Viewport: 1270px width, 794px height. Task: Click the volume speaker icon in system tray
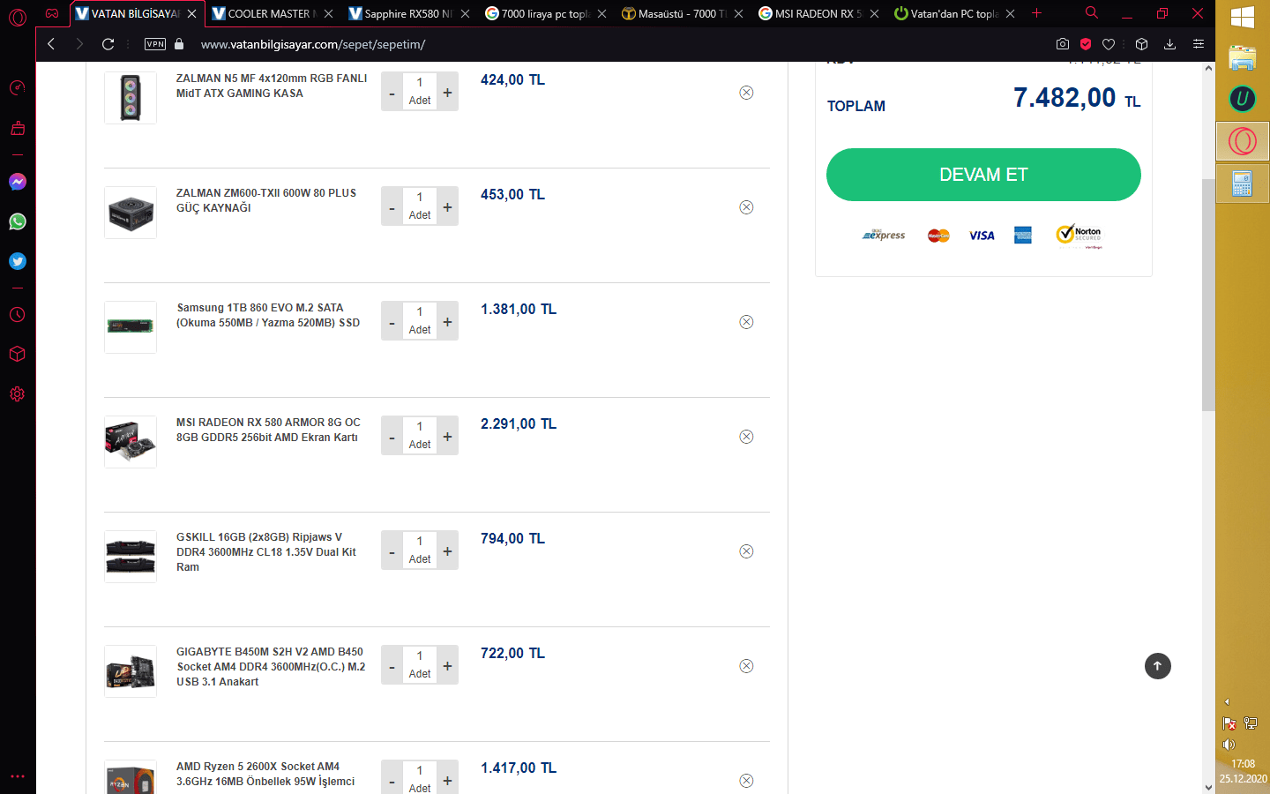pos(1229,745)
